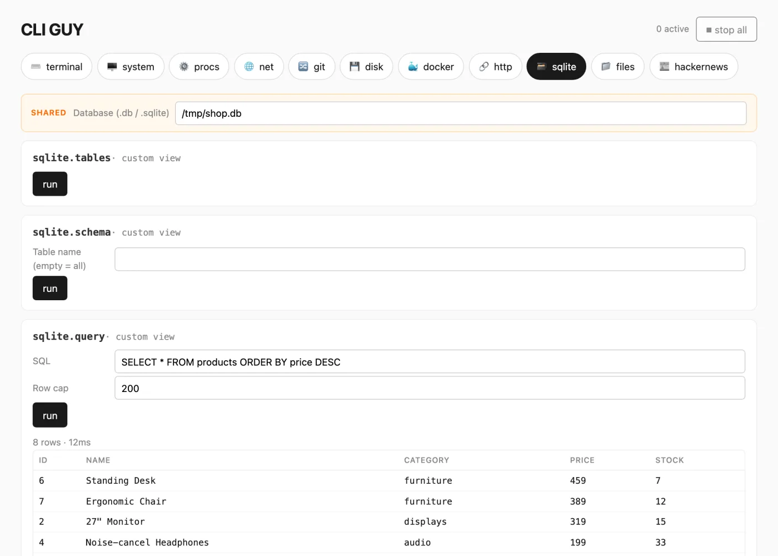This screenshot has width=778, height=556.
Task: Click the STOCK column header
Action: point(670,460)
